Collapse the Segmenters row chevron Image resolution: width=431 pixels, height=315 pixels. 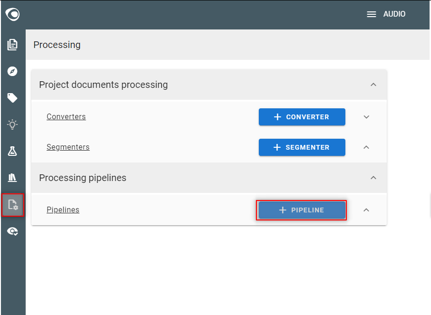pos(366,147)
